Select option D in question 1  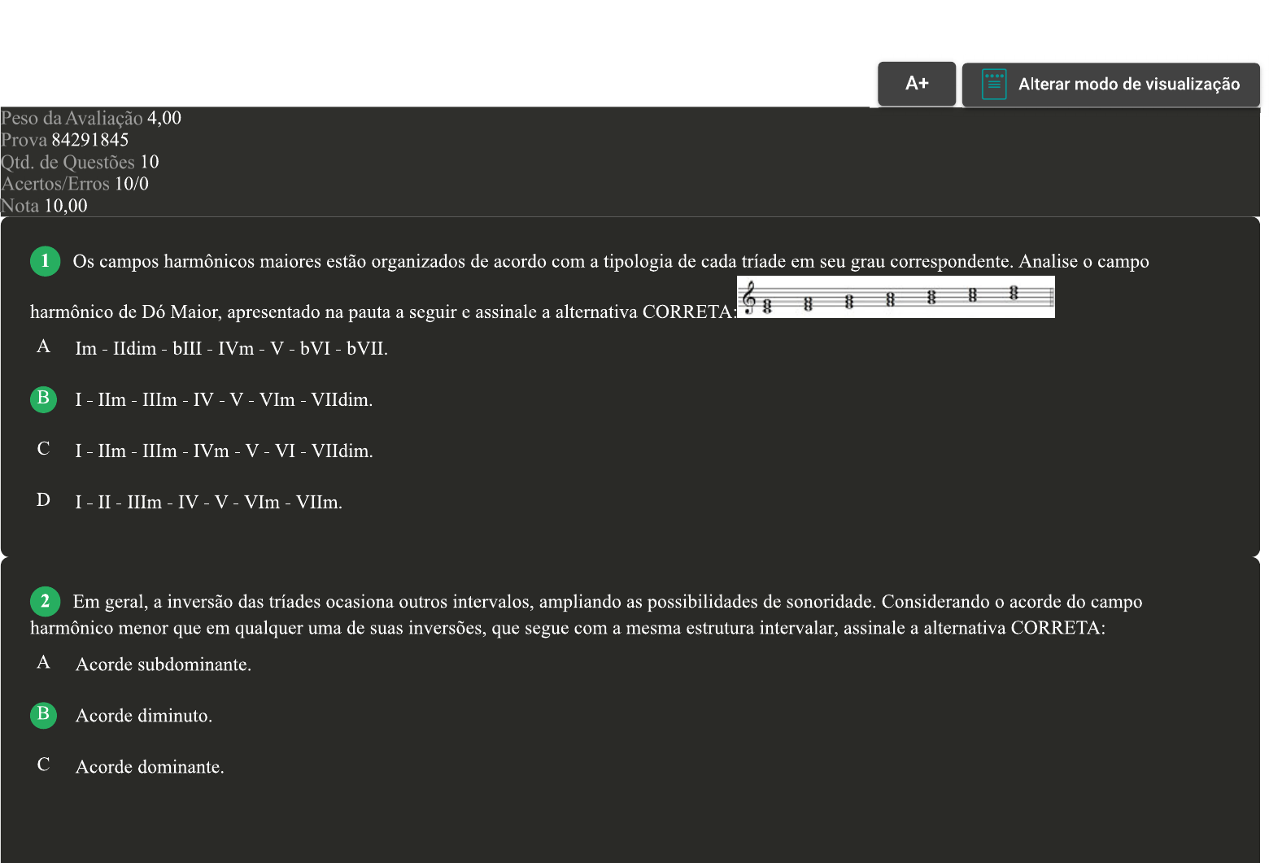tap(43, 500)
